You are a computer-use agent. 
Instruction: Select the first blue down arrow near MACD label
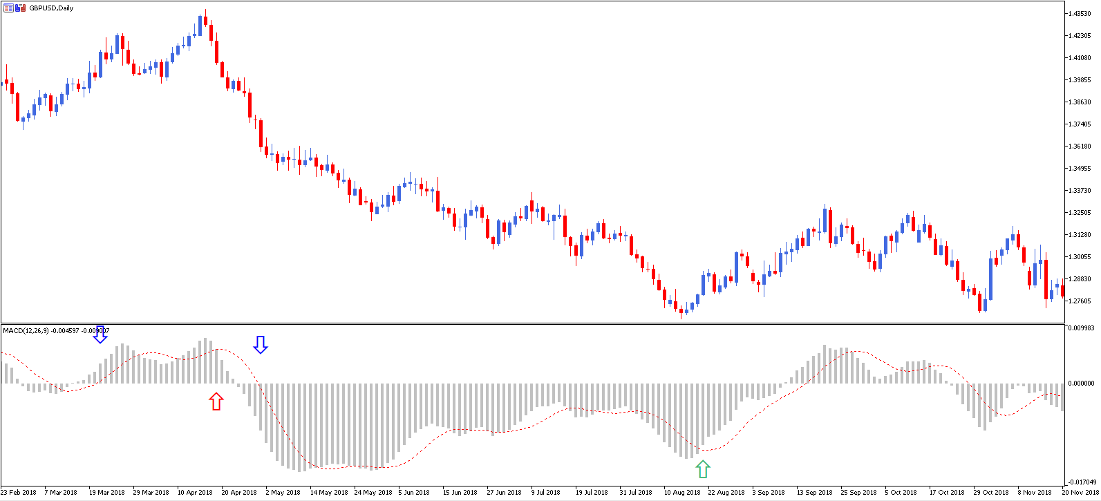[x=101, y=335]
